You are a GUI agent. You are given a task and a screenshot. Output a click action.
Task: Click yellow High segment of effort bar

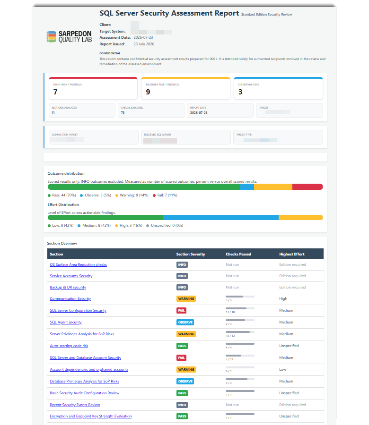point(300,217)
